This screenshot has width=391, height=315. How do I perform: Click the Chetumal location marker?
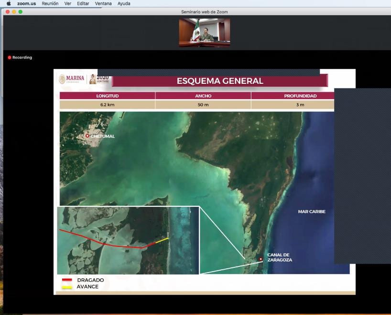[87, 136]
